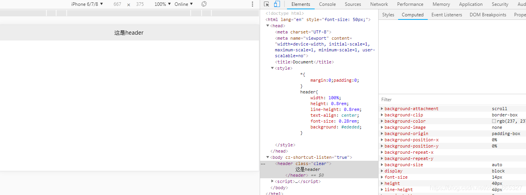
Task: Click the background-color rgb color swatch
Action: click(x=494, y=121)
